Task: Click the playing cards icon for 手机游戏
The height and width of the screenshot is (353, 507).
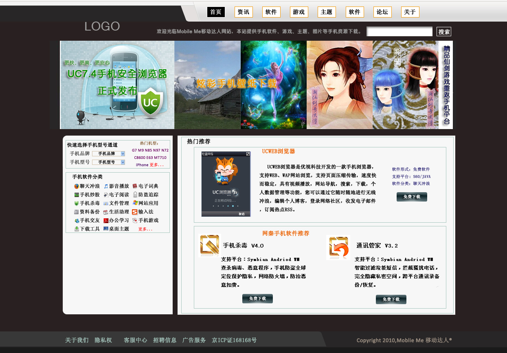Action: (x=135, y=220)
